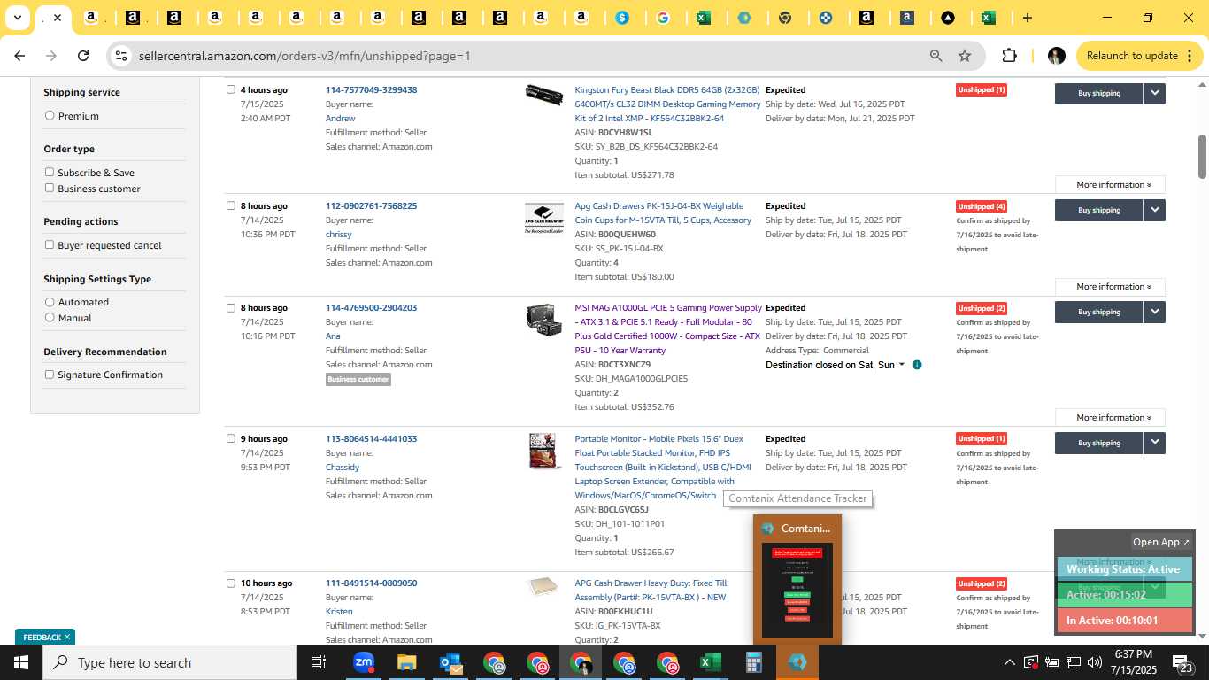Open the zoom magnifier in address bar
1209x680 pixels.
pos(936,56)
